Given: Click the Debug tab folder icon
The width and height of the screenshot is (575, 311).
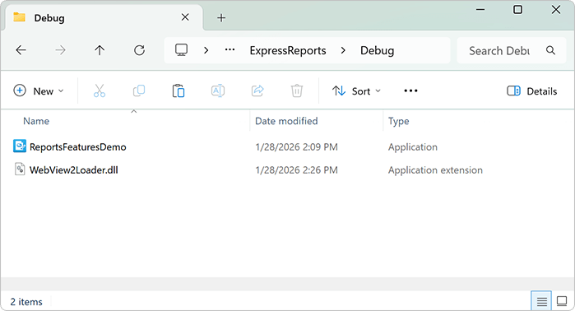Looking at the screenshot, I should pos(19,17).
